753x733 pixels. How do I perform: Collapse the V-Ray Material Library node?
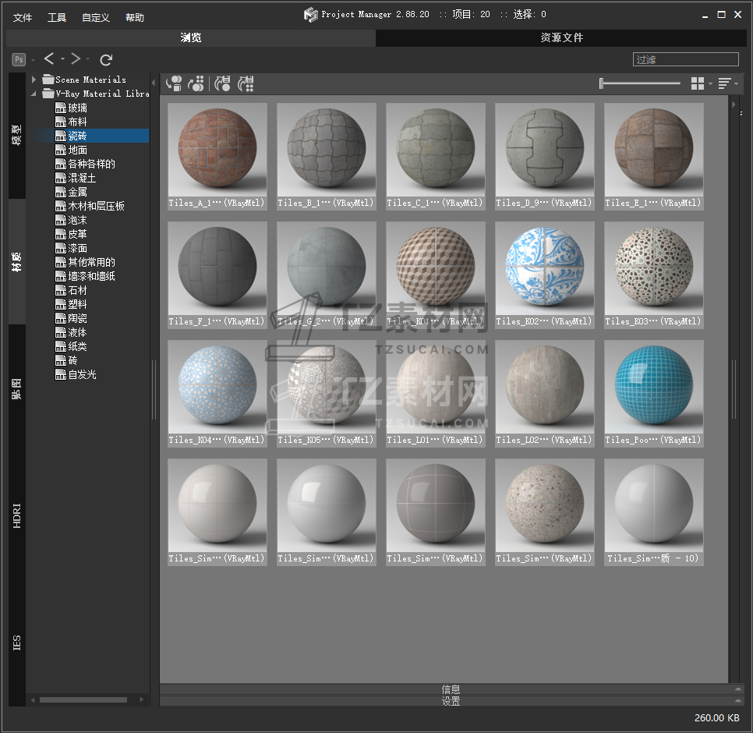click(34, 94)
